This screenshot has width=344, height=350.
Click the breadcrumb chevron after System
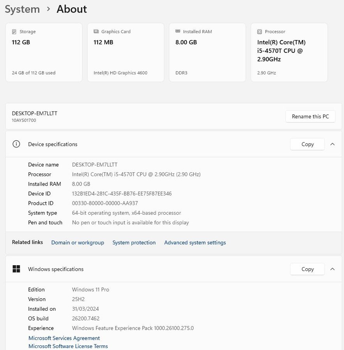(48, 9)
